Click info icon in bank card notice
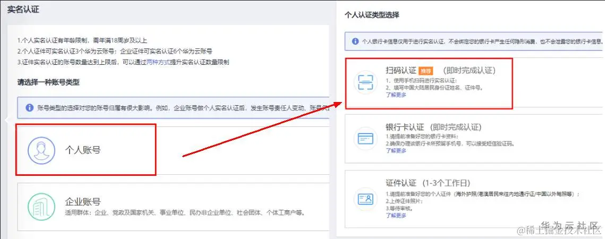 click(355, 41)
